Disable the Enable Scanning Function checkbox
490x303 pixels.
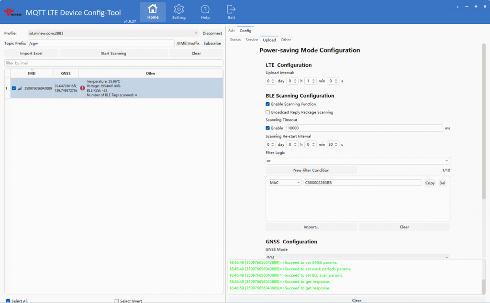(267, 104)
